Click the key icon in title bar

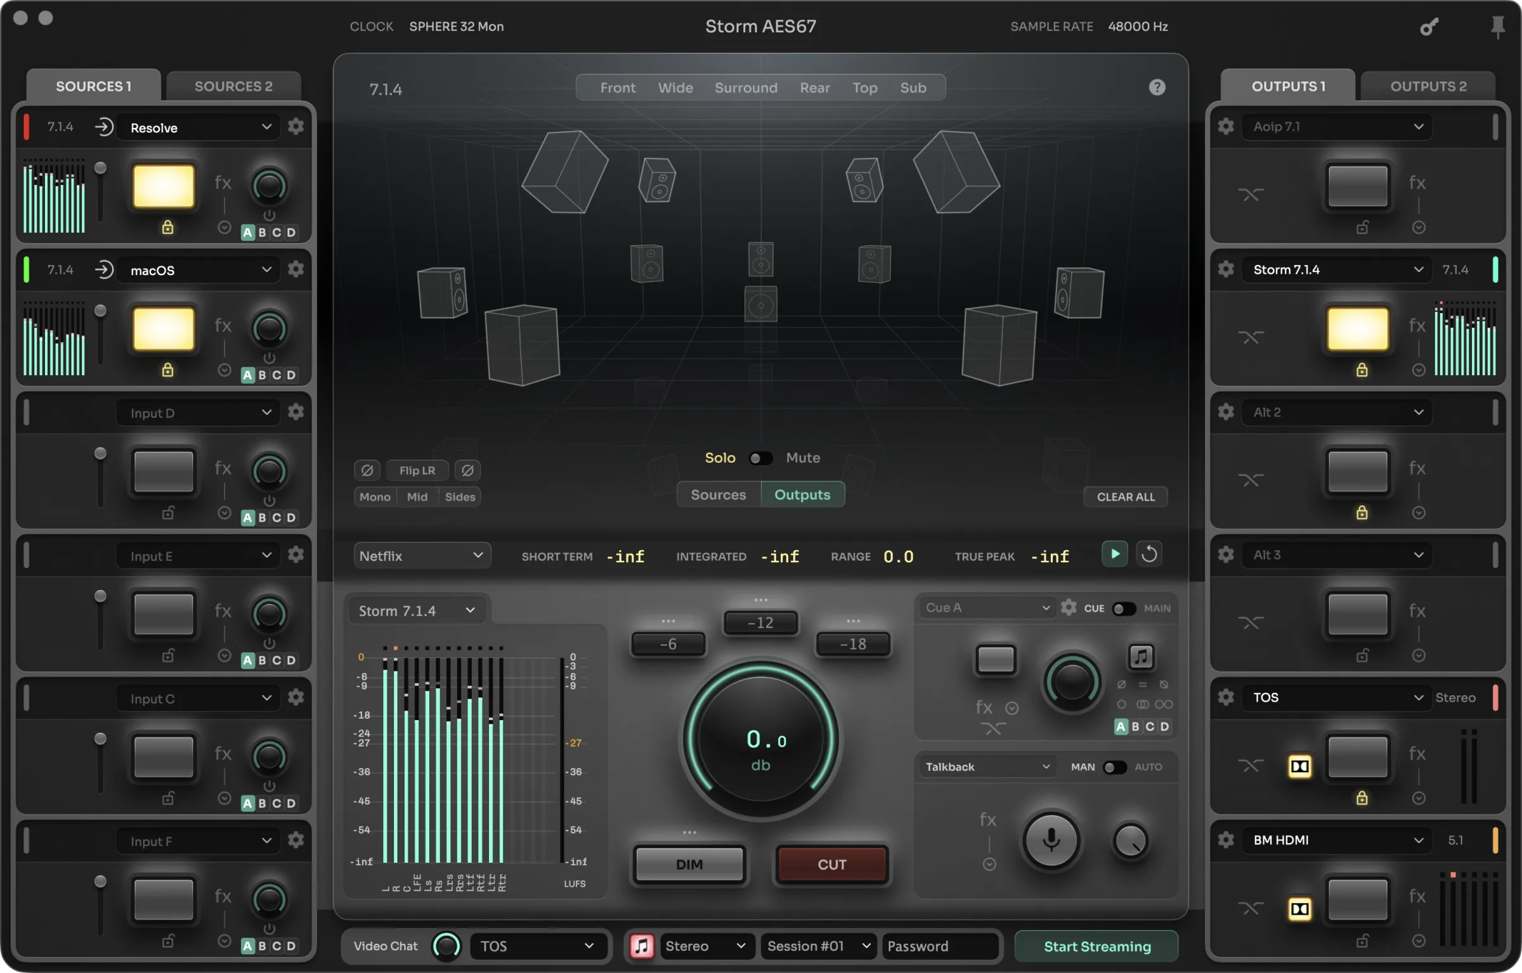(1429, 27)
